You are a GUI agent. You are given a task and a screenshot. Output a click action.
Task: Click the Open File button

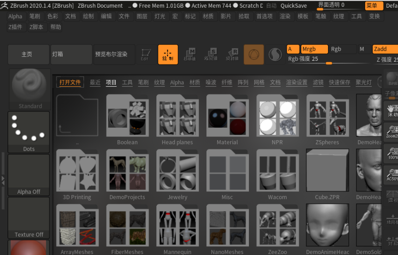point(70,82)
